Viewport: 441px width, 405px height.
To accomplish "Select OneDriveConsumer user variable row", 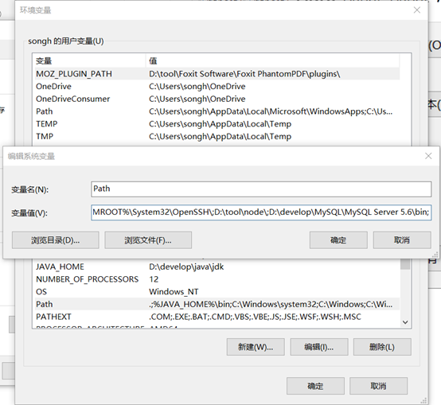I will pyautogui.click(x=217, y=99).
